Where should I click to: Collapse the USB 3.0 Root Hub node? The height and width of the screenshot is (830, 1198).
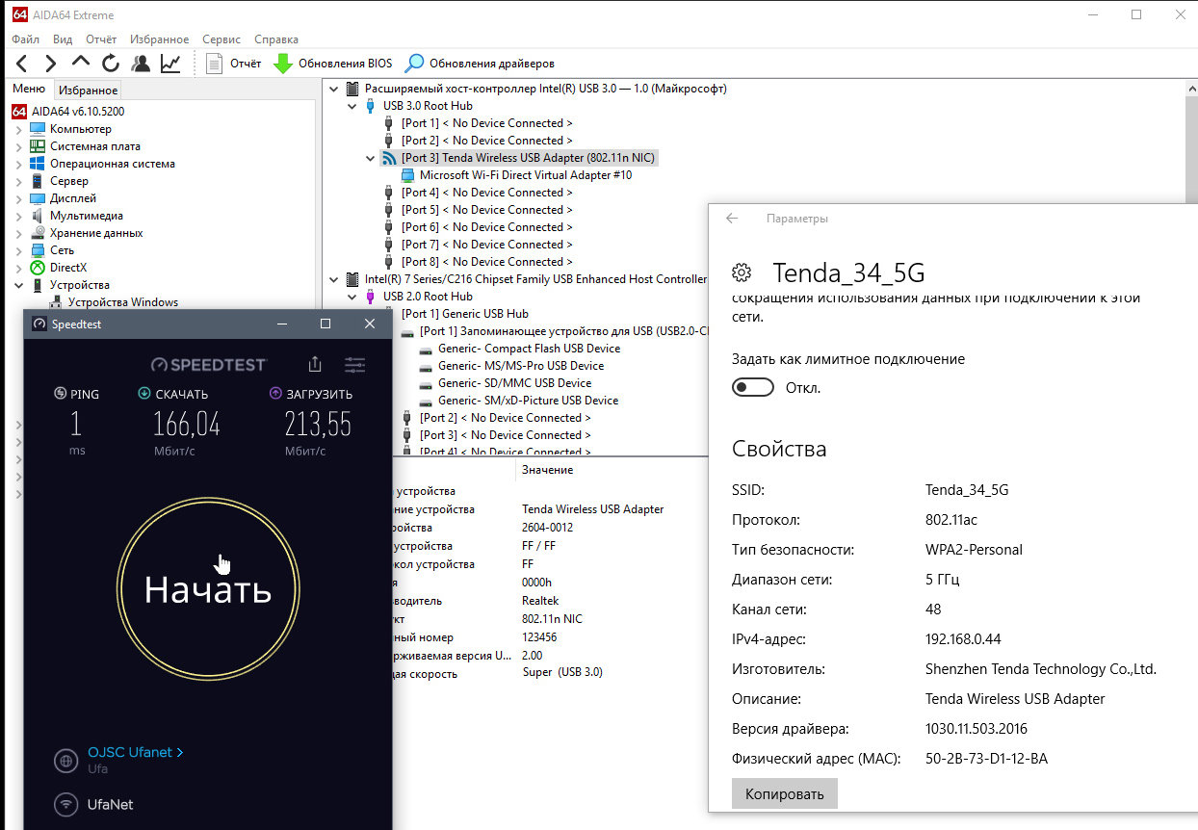click(x=352, y=106)
